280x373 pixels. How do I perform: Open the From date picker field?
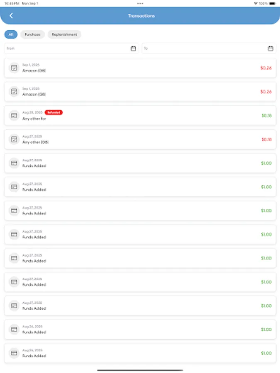point(62,48)
